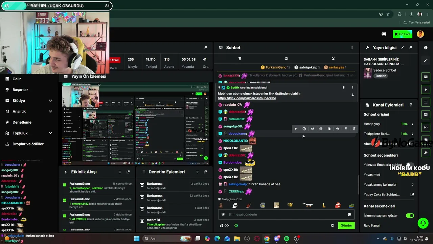433x244 pixels.
Task: Pop out the Kanal Eylemleri panel
Action: pyautogui.click(x=411, y=105)
